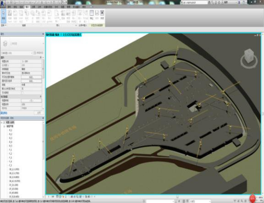Open the Import panel dialog launcher arrow
Viewport: 264px width, 203px height.
[76, 25]
